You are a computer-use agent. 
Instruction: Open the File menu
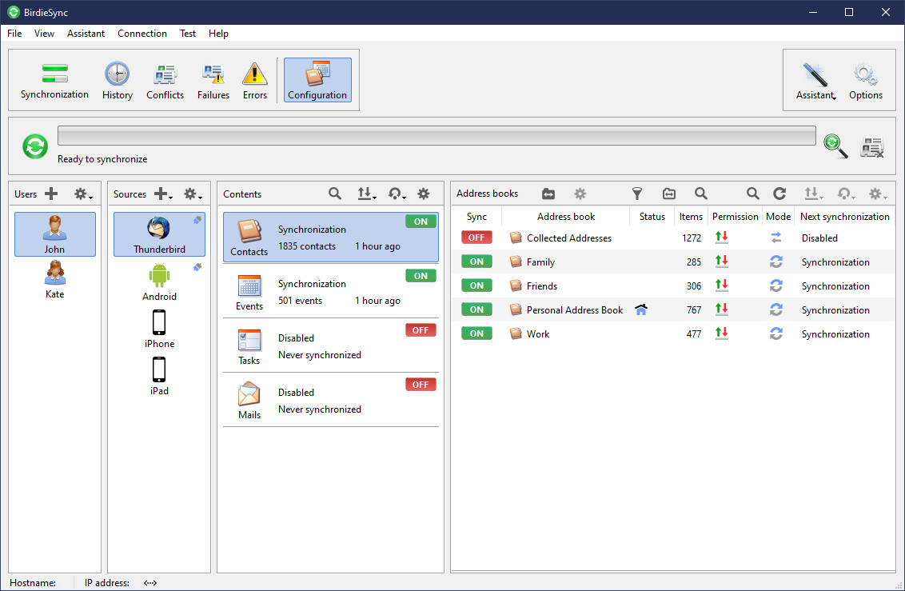pos(14,34)
